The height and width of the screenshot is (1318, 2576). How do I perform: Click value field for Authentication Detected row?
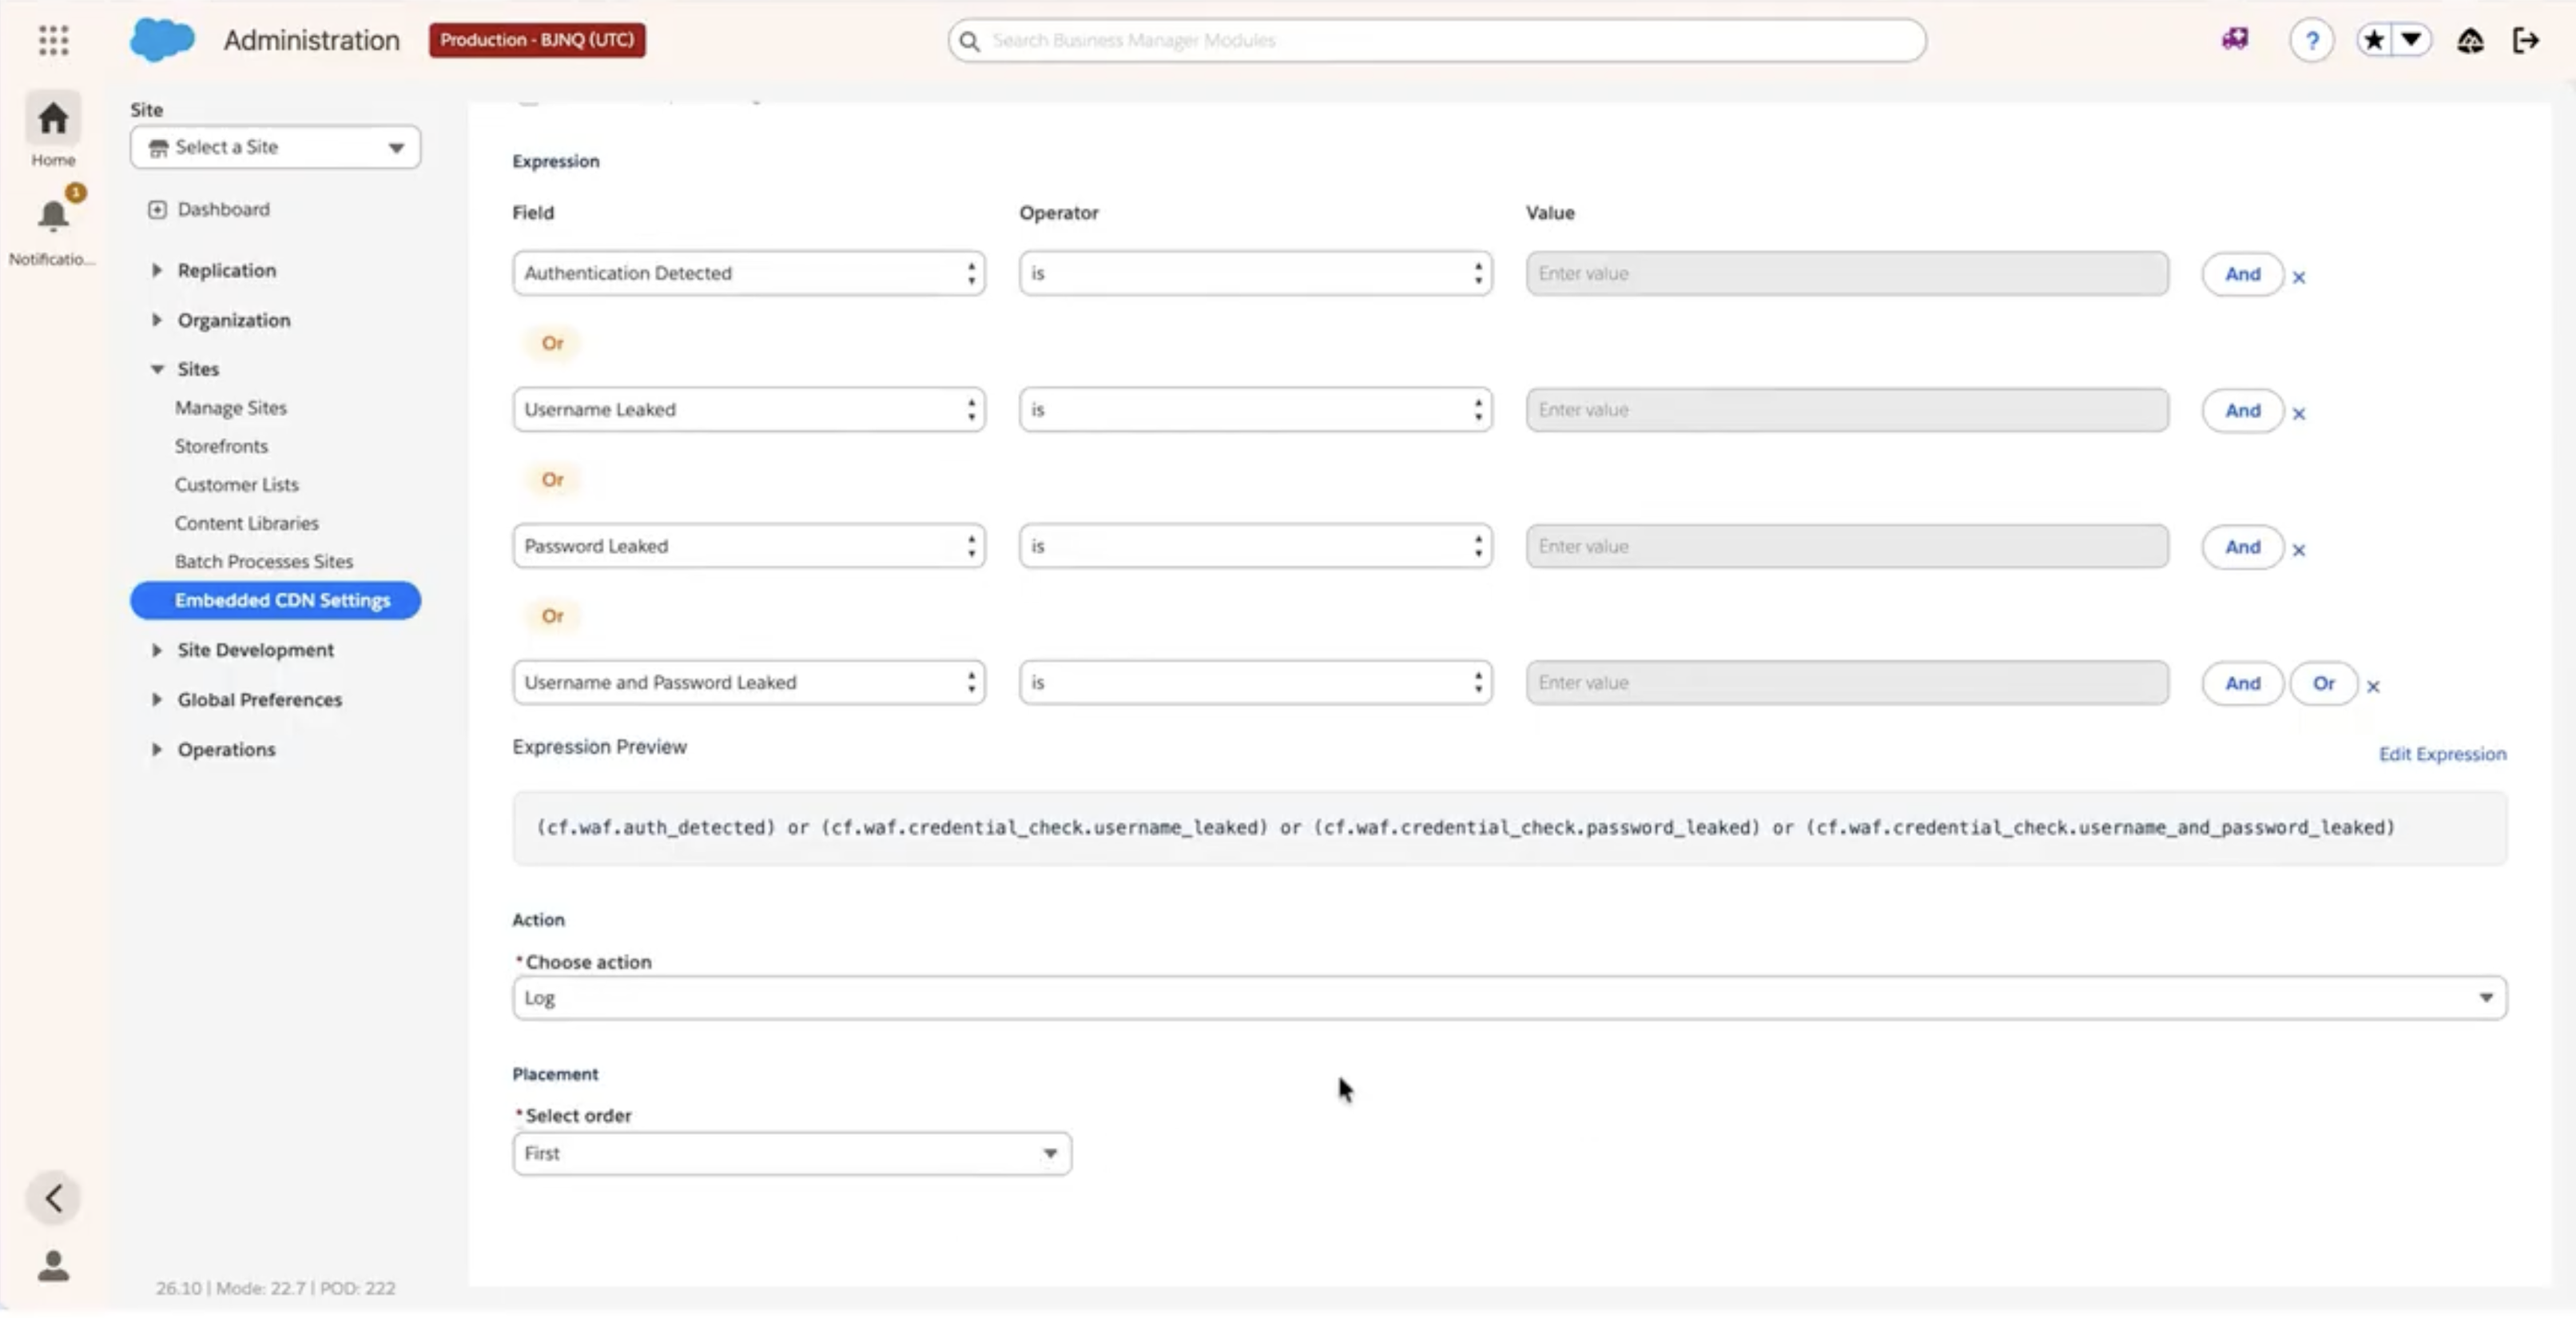click(1846, 273)
